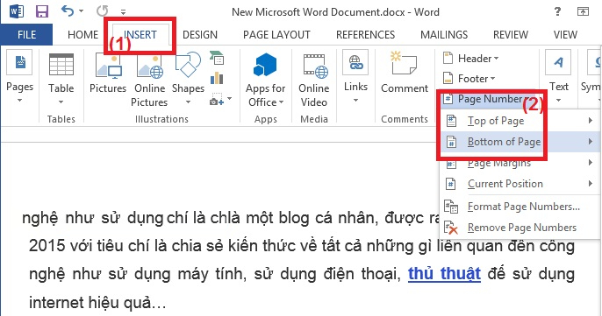602x316 pixels.
Task: Open the Header dropdown
Action: click(x=470, y=59)
